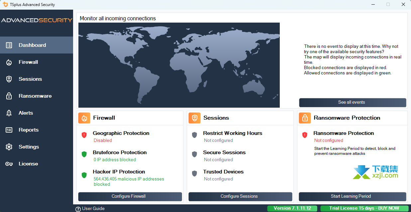Minimize the TSplus Advanced Security window
The width and height of the screenshot is (411, 212).
(373, 5)
